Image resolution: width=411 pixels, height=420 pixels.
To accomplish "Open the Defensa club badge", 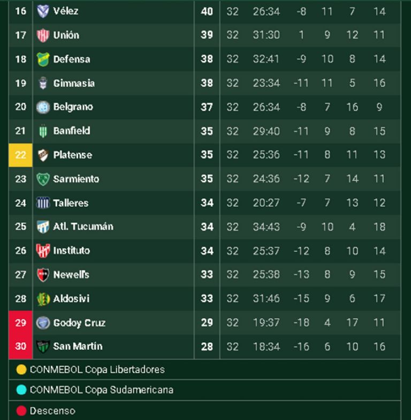I will [x=43, y=59].
